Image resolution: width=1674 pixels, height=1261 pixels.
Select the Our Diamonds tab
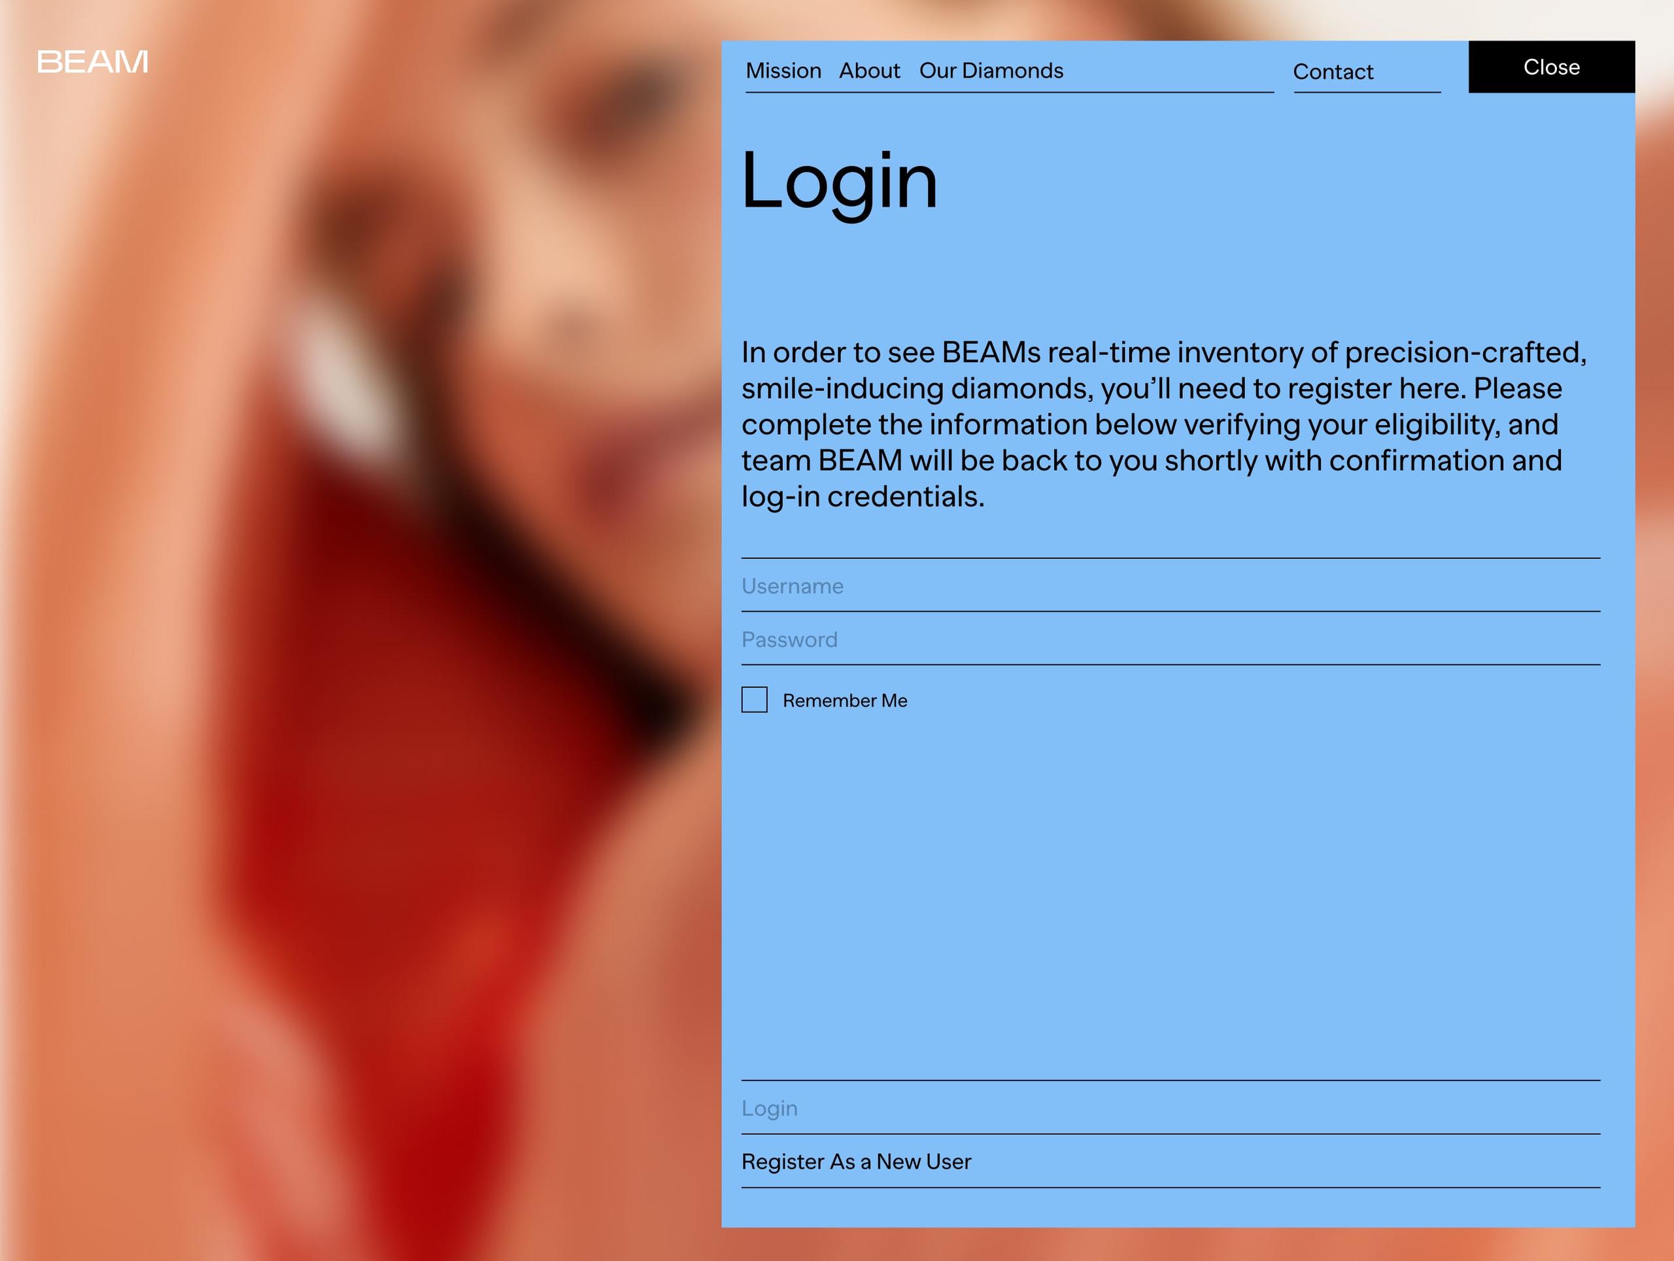click(x=991, y=70)
